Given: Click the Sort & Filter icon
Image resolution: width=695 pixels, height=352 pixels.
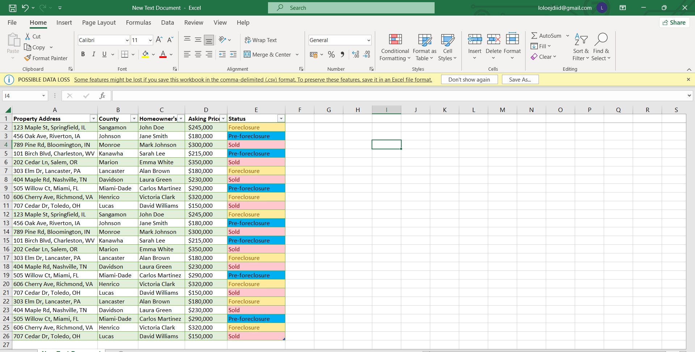Looking at the screenshot, I should pos(581,40).
